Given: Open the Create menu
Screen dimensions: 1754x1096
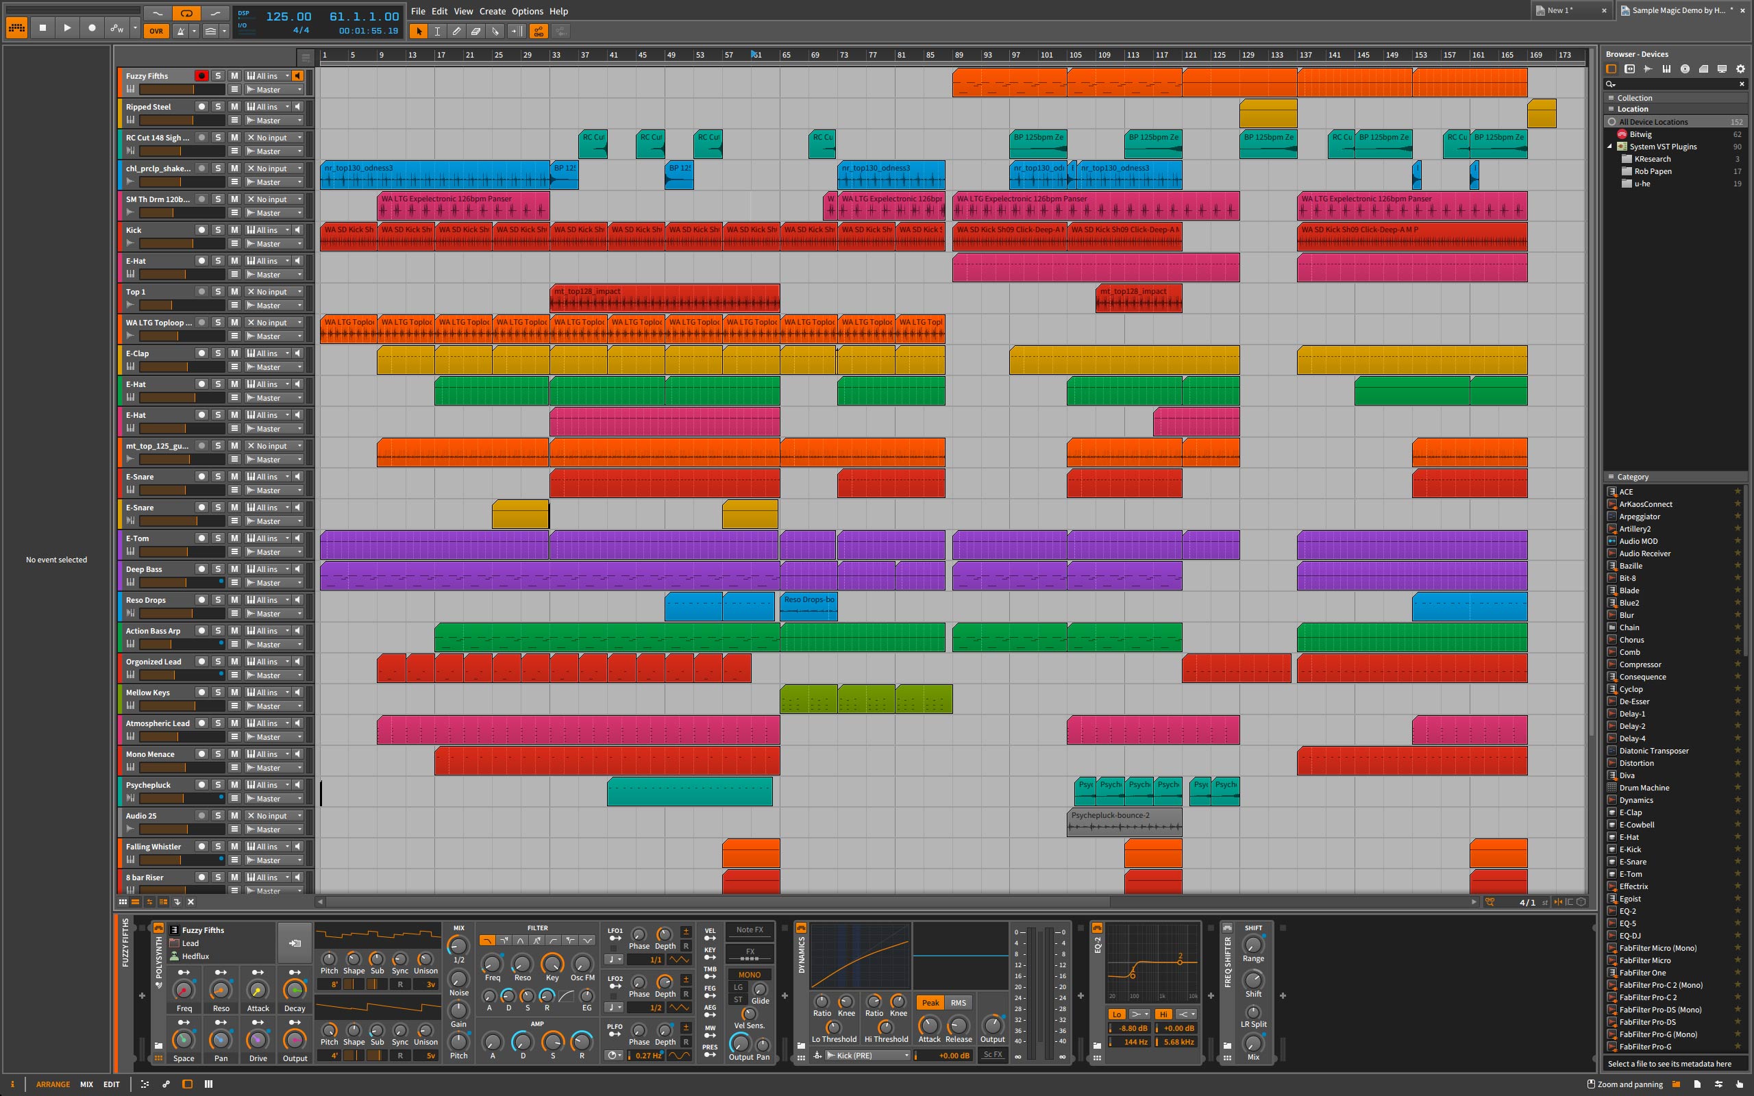Looking at the screenshot, I should (492, 11).
